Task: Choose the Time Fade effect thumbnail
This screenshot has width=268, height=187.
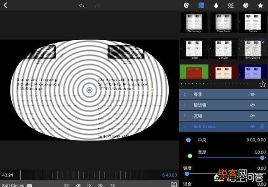Action: tap(223, 23)
